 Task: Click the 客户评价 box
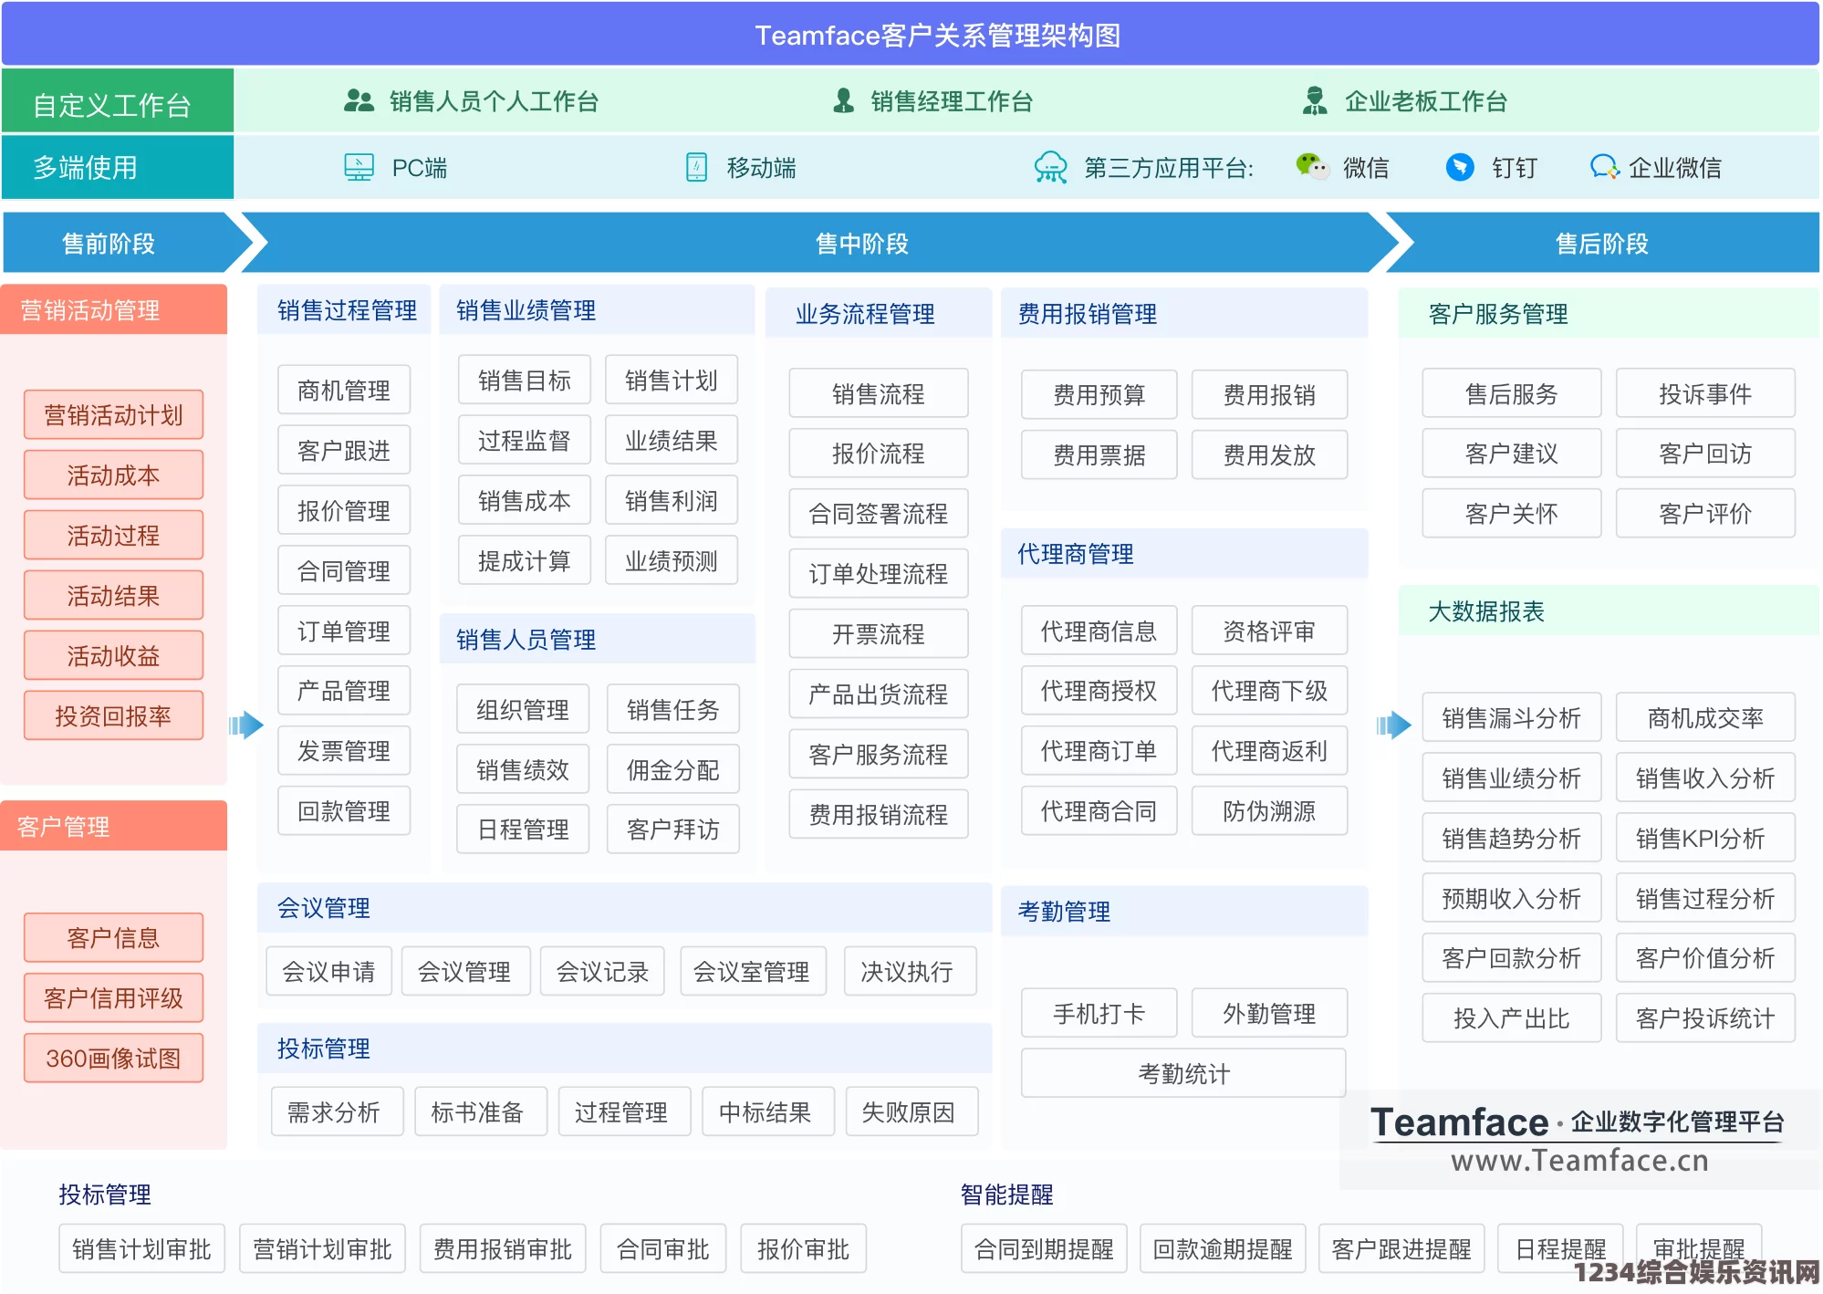point(1705,513)
